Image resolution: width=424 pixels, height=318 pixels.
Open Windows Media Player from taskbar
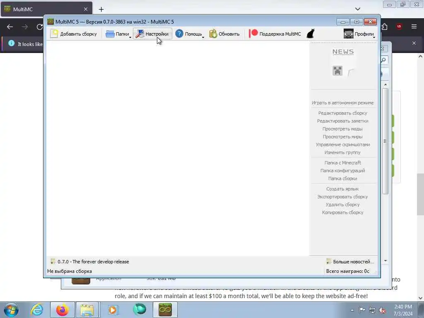[113, 310]
